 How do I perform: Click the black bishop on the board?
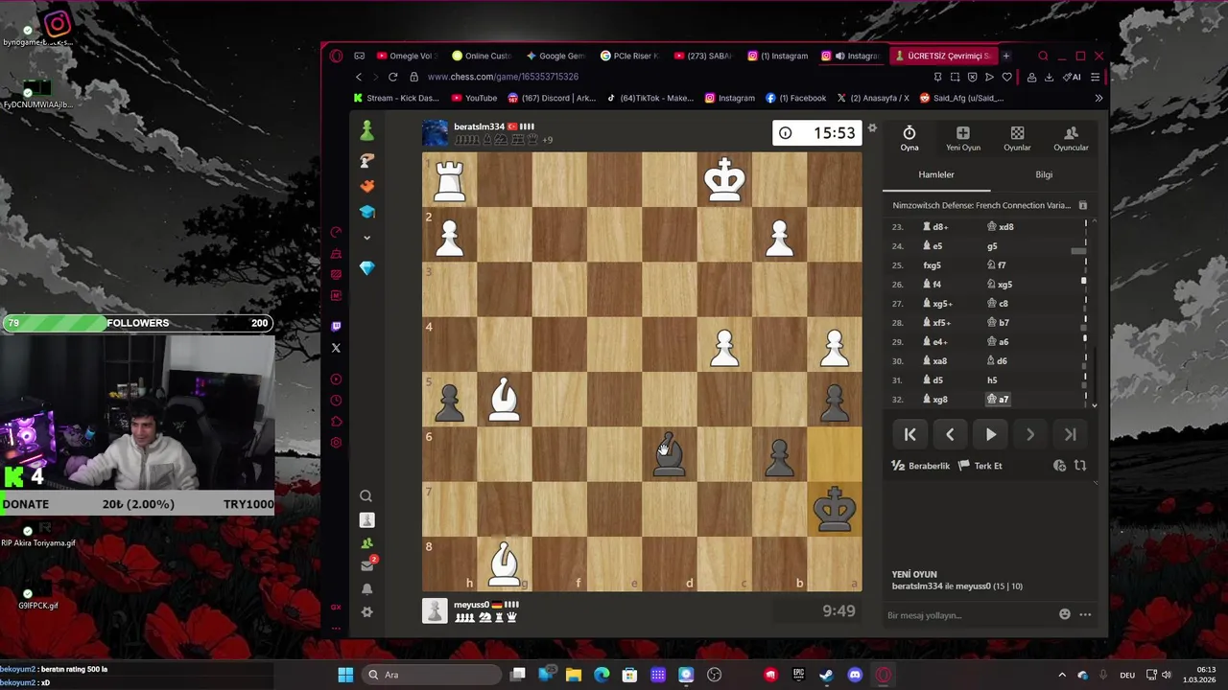[x=669, y=454]
